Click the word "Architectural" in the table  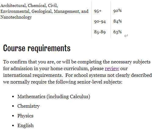point(13,5)
